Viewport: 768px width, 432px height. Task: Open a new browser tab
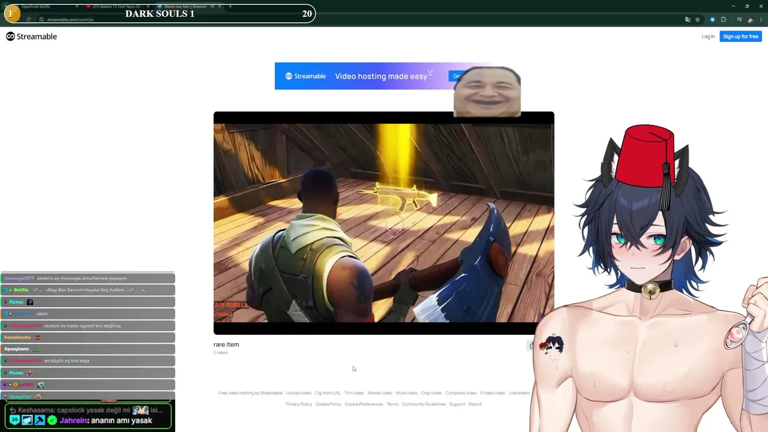click(x=230, y=7)
